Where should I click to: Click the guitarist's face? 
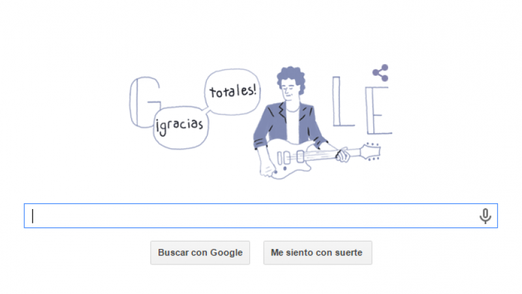[x=289, y=91]
